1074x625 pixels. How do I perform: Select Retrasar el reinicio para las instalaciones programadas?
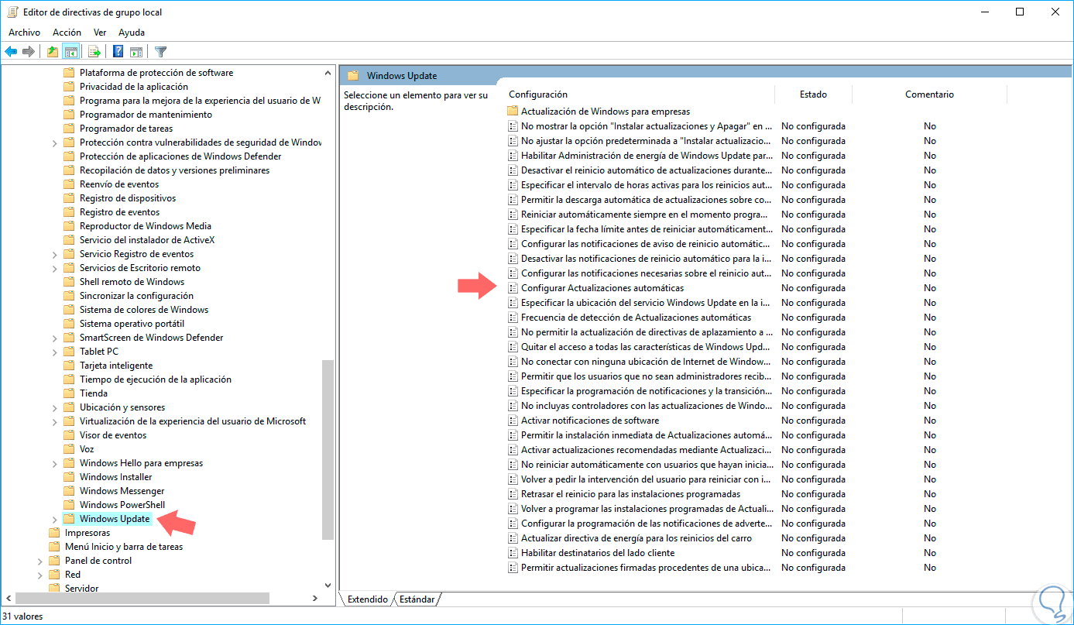[x=631, y=494]
